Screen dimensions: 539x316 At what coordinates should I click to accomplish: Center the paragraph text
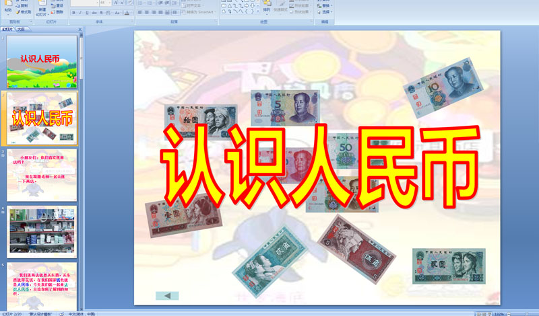[147, 12]
